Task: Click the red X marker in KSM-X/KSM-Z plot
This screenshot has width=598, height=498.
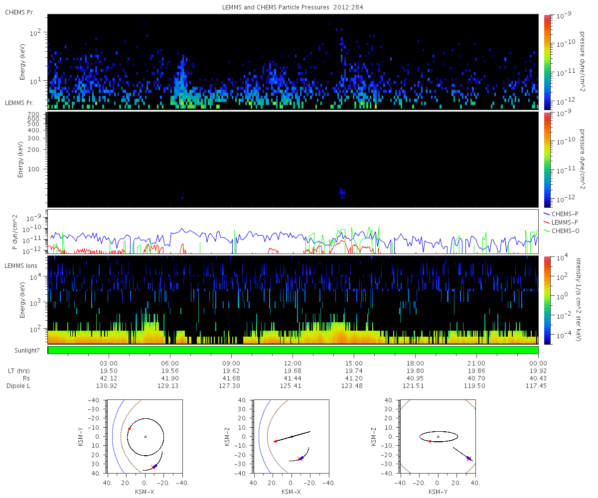Action: (x=299, y=459)
